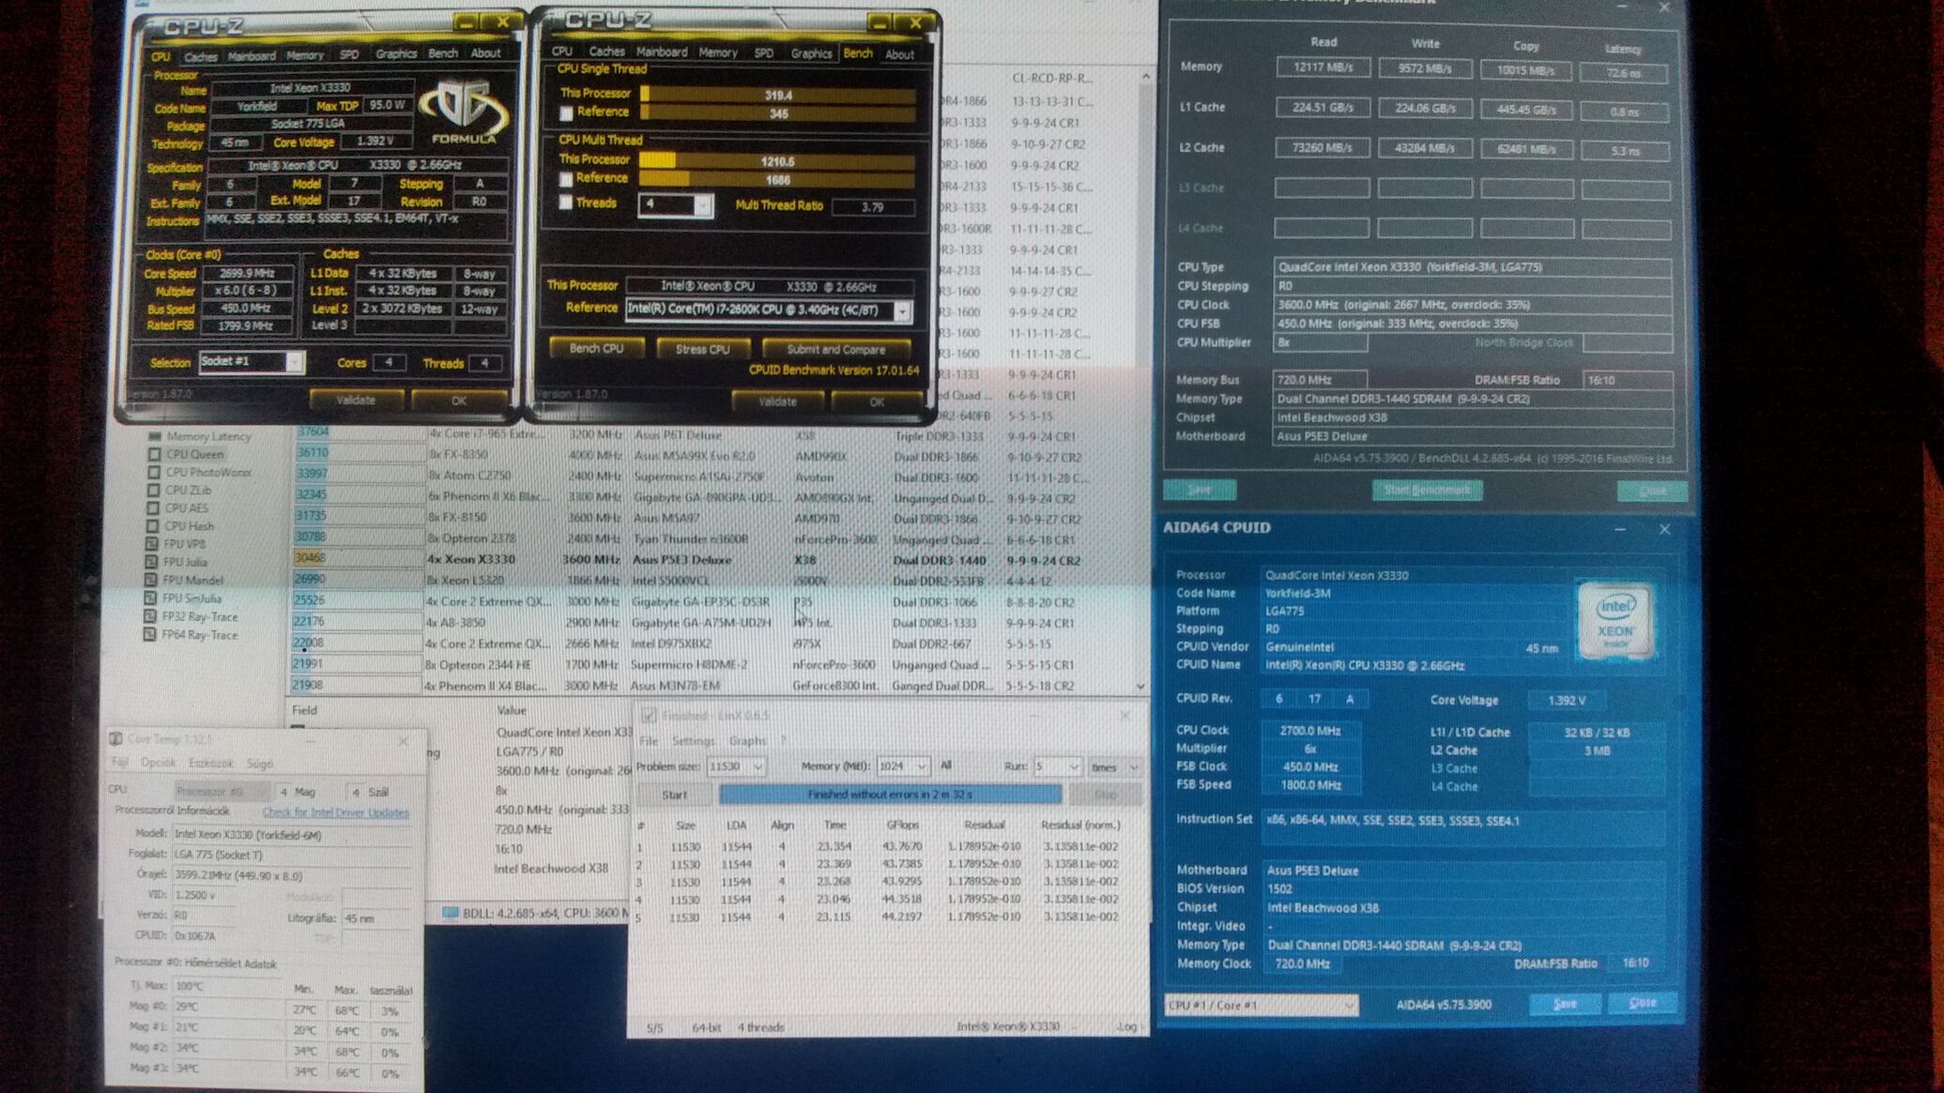Click the Single Thread This Processor score bar
1944x1093 pixels.
point(777,95)
